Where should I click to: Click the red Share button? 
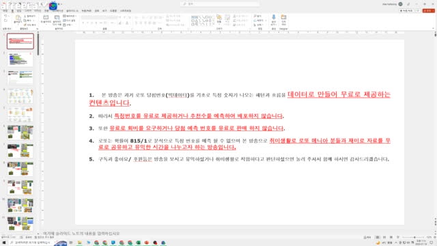point(428,11)
